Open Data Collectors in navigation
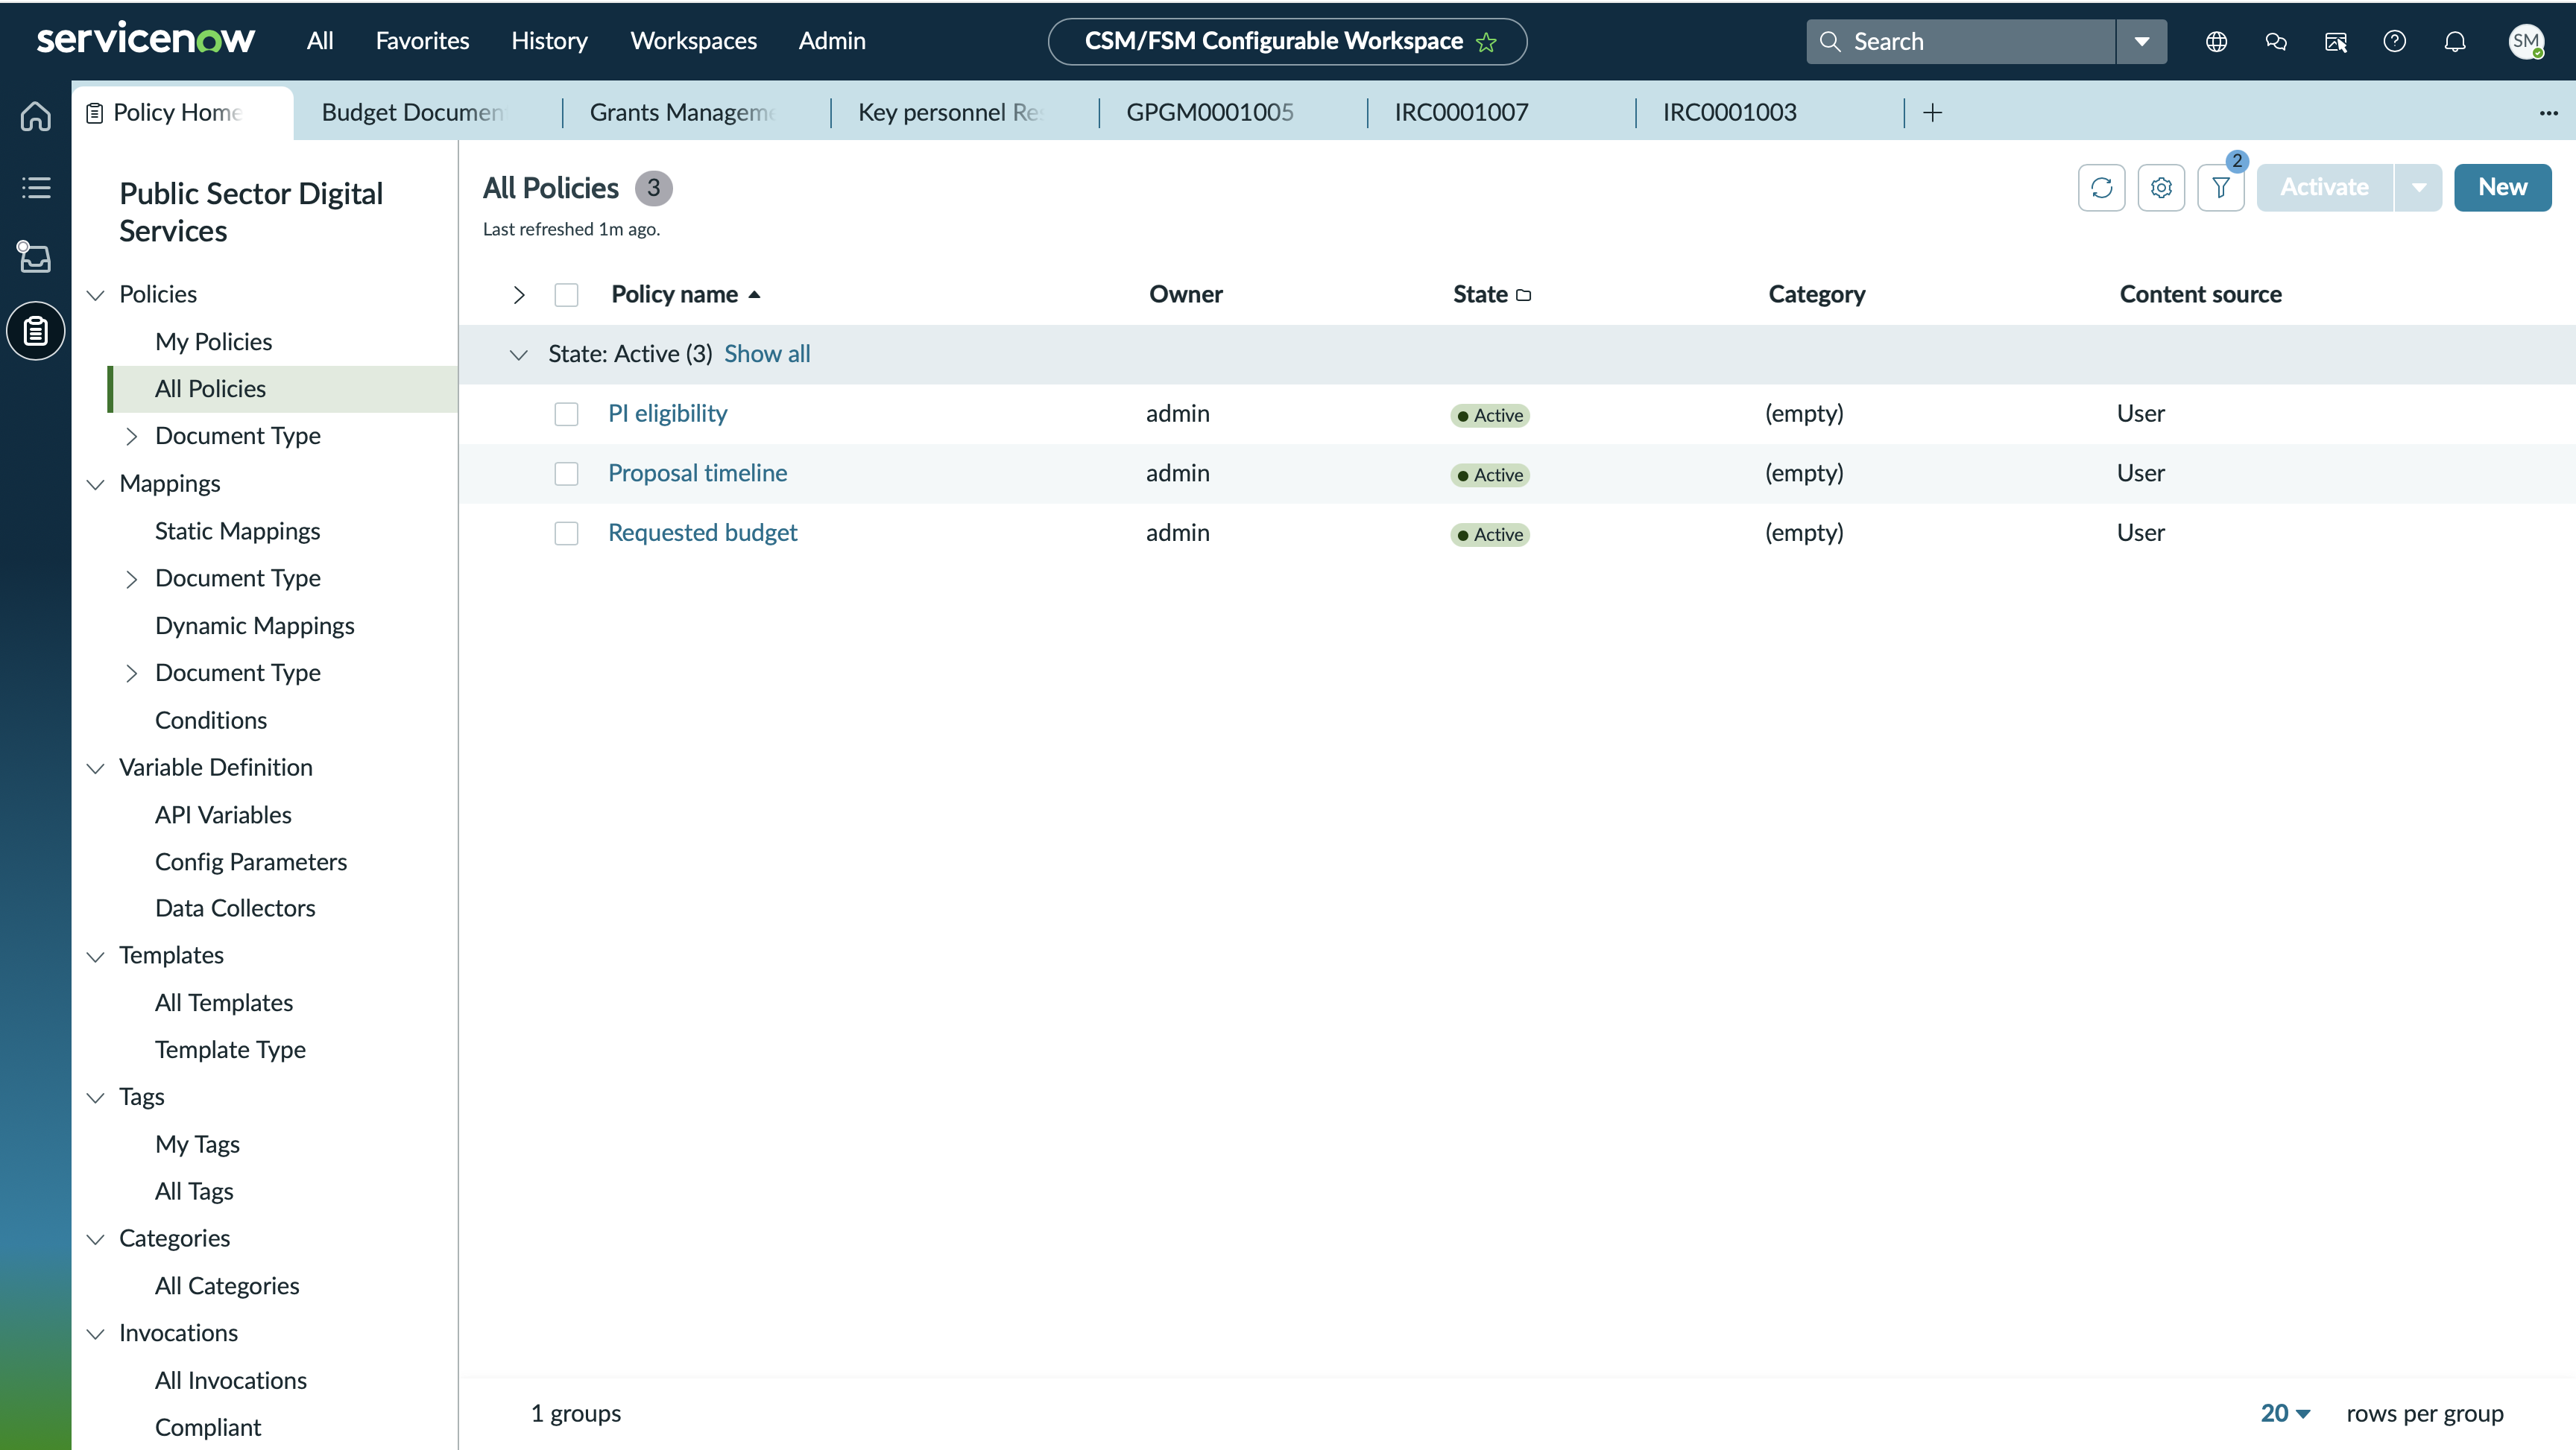The image size is (2576, 1450). coord(235,908)
